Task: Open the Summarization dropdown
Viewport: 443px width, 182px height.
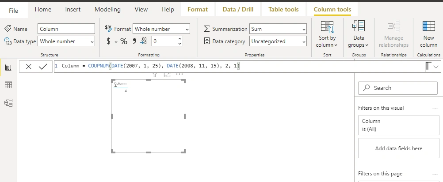Action: click(x=278, y=29)
